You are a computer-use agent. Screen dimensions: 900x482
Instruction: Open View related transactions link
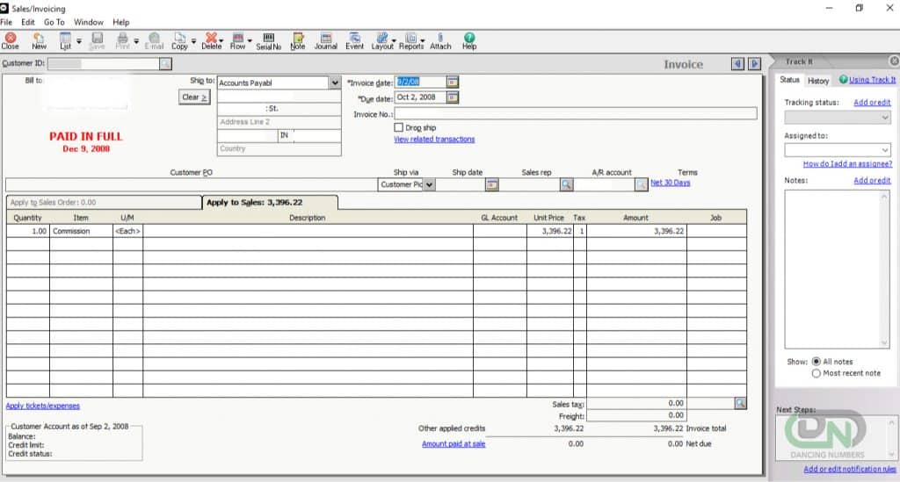pos(434,140)
